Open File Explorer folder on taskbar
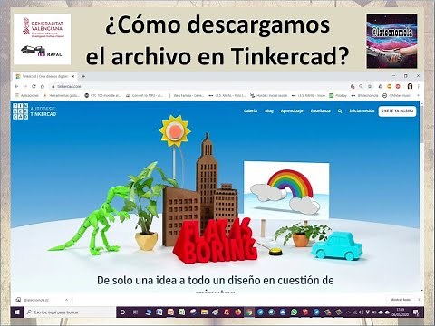Image resolution: width=435 pixels, height=326 pixels. point(204,312)
